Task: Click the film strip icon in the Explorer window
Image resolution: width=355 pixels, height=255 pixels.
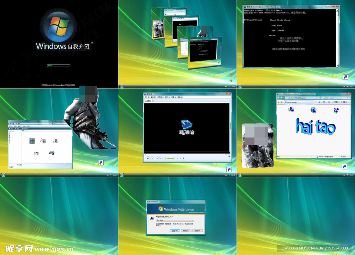Action: coord(32,141)
